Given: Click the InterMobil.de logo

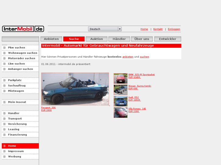Looking at the screenshot, I should 23,29.
